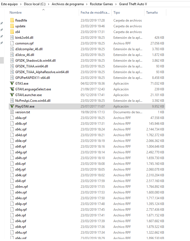Select the x64i.rpf file name
Image resolution: width=190 pixels, height=241 pixels.
(20, 164)
